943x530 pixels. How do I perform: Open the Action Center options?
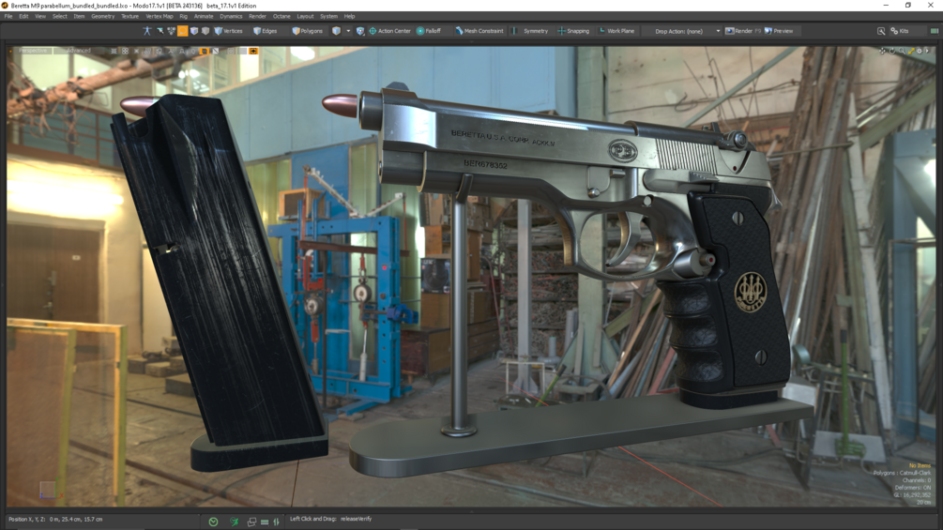coord(389,31)
